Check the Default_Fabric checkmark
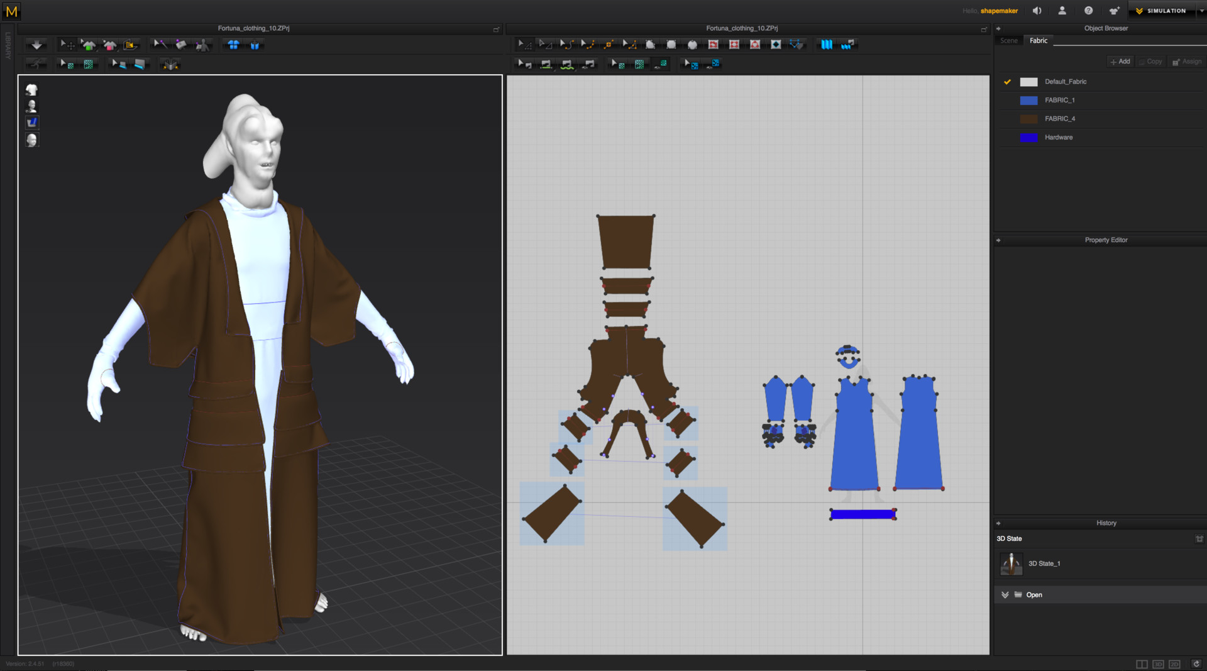This screenshot has height=671, width=1207. pos(1007,82)
